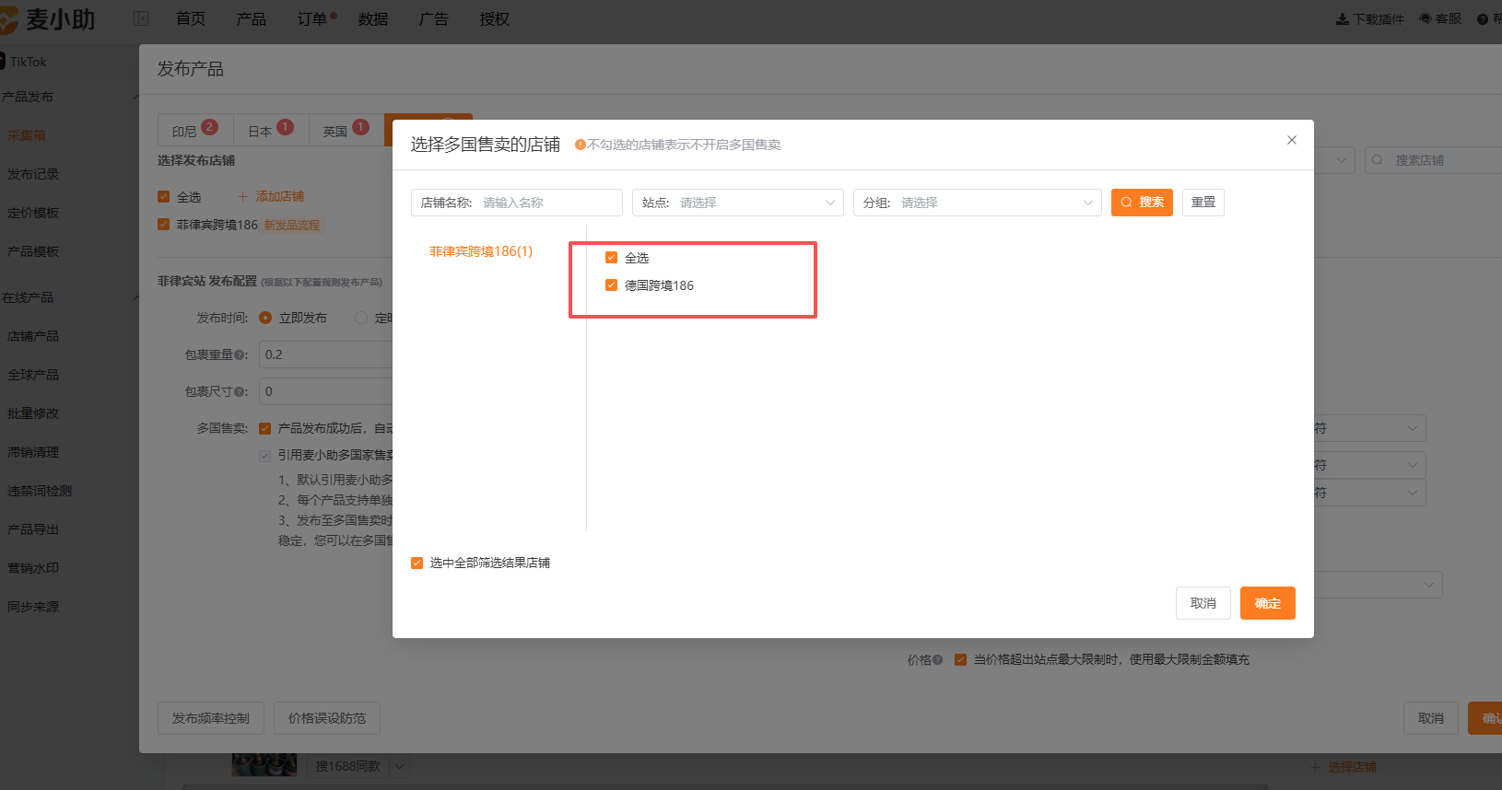Click 取消 button in 发布产品 panel

tap(1431, 718)
